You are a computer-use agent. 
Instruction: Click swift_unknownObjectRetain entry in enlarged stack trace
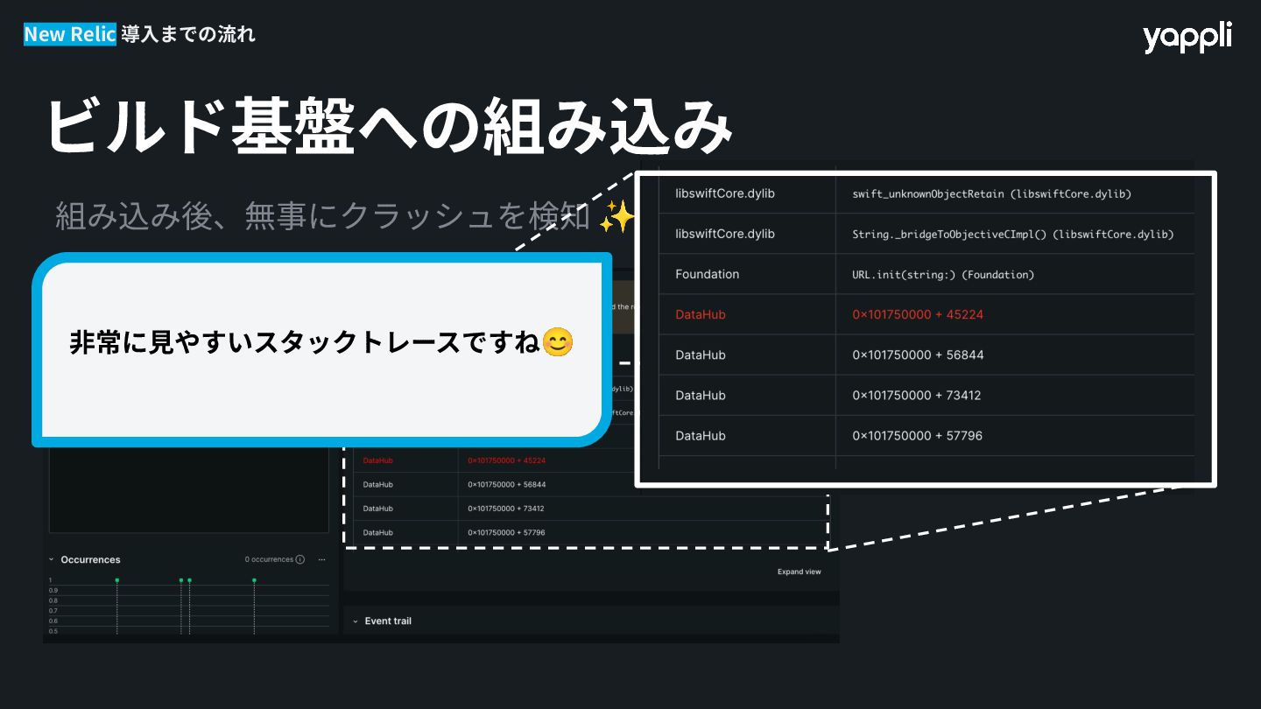tap(991, 193)
